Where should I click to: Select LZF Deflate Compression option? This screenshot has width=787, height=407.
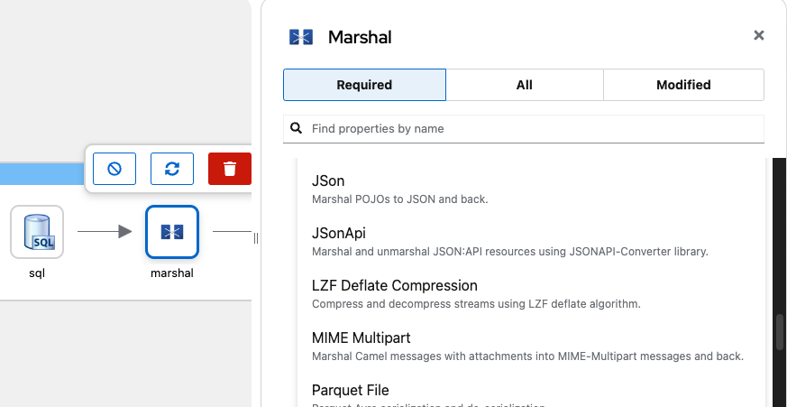tap(394, 286)
